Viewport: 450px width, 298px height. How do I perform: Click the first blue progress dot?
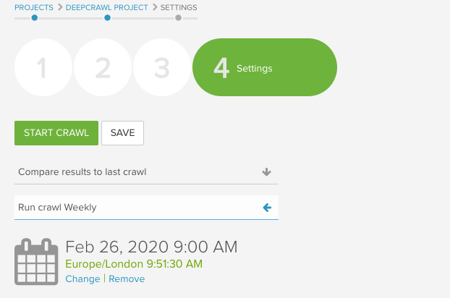[34, 17]
